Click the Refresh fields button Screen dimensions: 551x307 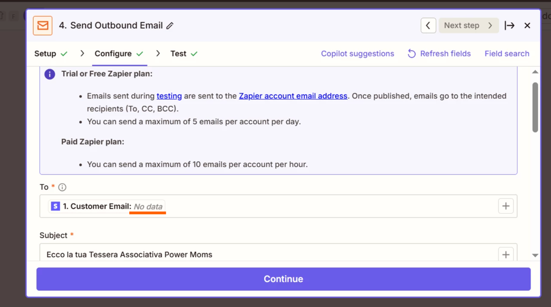[x=439, y=54]
